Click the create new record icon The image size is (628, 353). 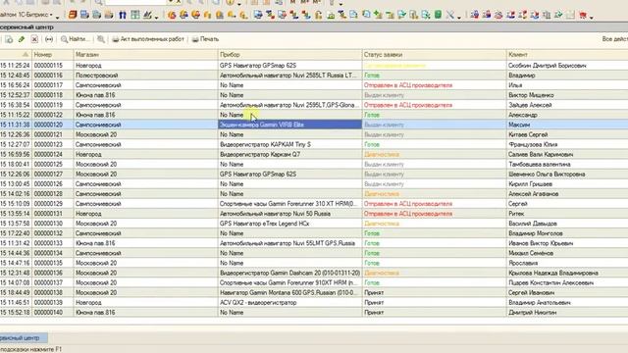point(9,39)
